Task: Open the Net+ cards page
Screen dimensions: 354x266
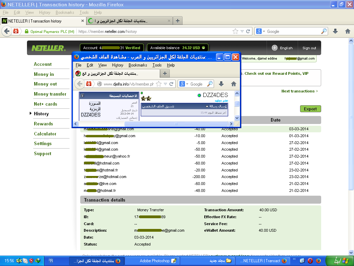Action: 45,104
